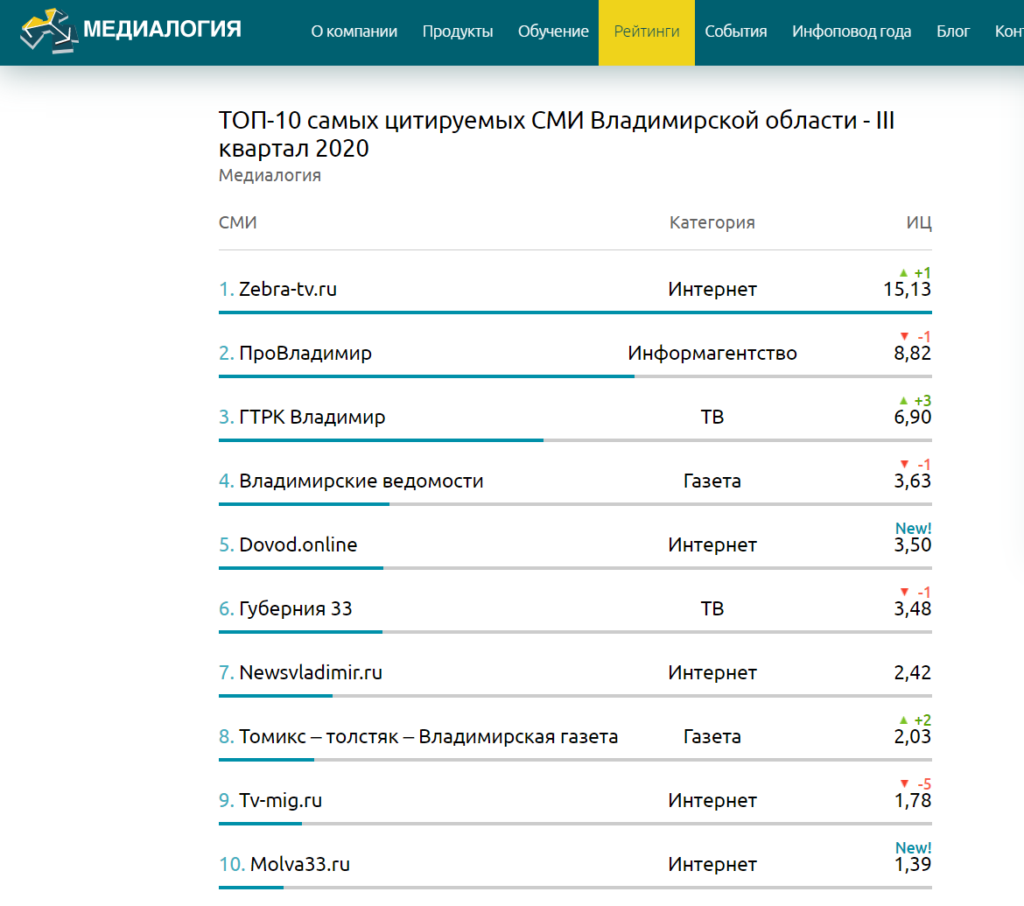Click the СМИ column header
Image resolution: width=1024 pixels, height=906 pixels.
238,222
